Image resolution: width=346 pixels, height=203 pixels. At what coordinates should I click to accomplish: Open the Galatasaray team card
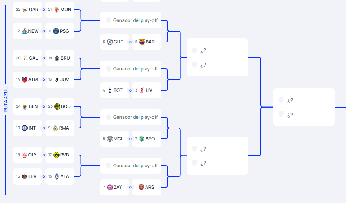tap(28, 58)
